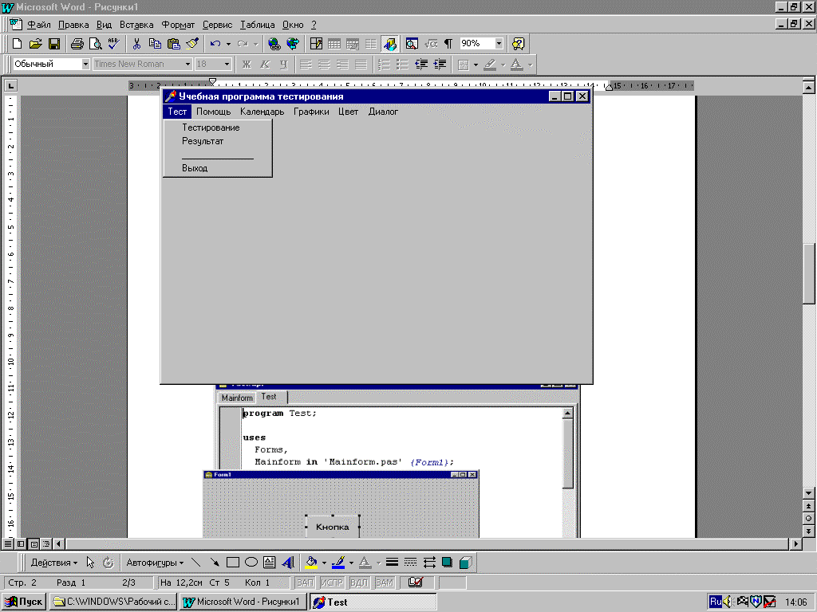817x612 pixels.
Task: Click the Office Assistant help icon
Action: click(x=518, y=45)
